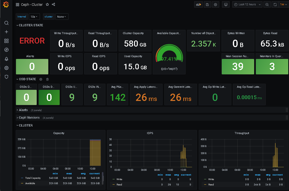The height and width of the screenshot is (191, 289).
Task: Open the Interval 10s dropdown
Action: coord(34,17)
